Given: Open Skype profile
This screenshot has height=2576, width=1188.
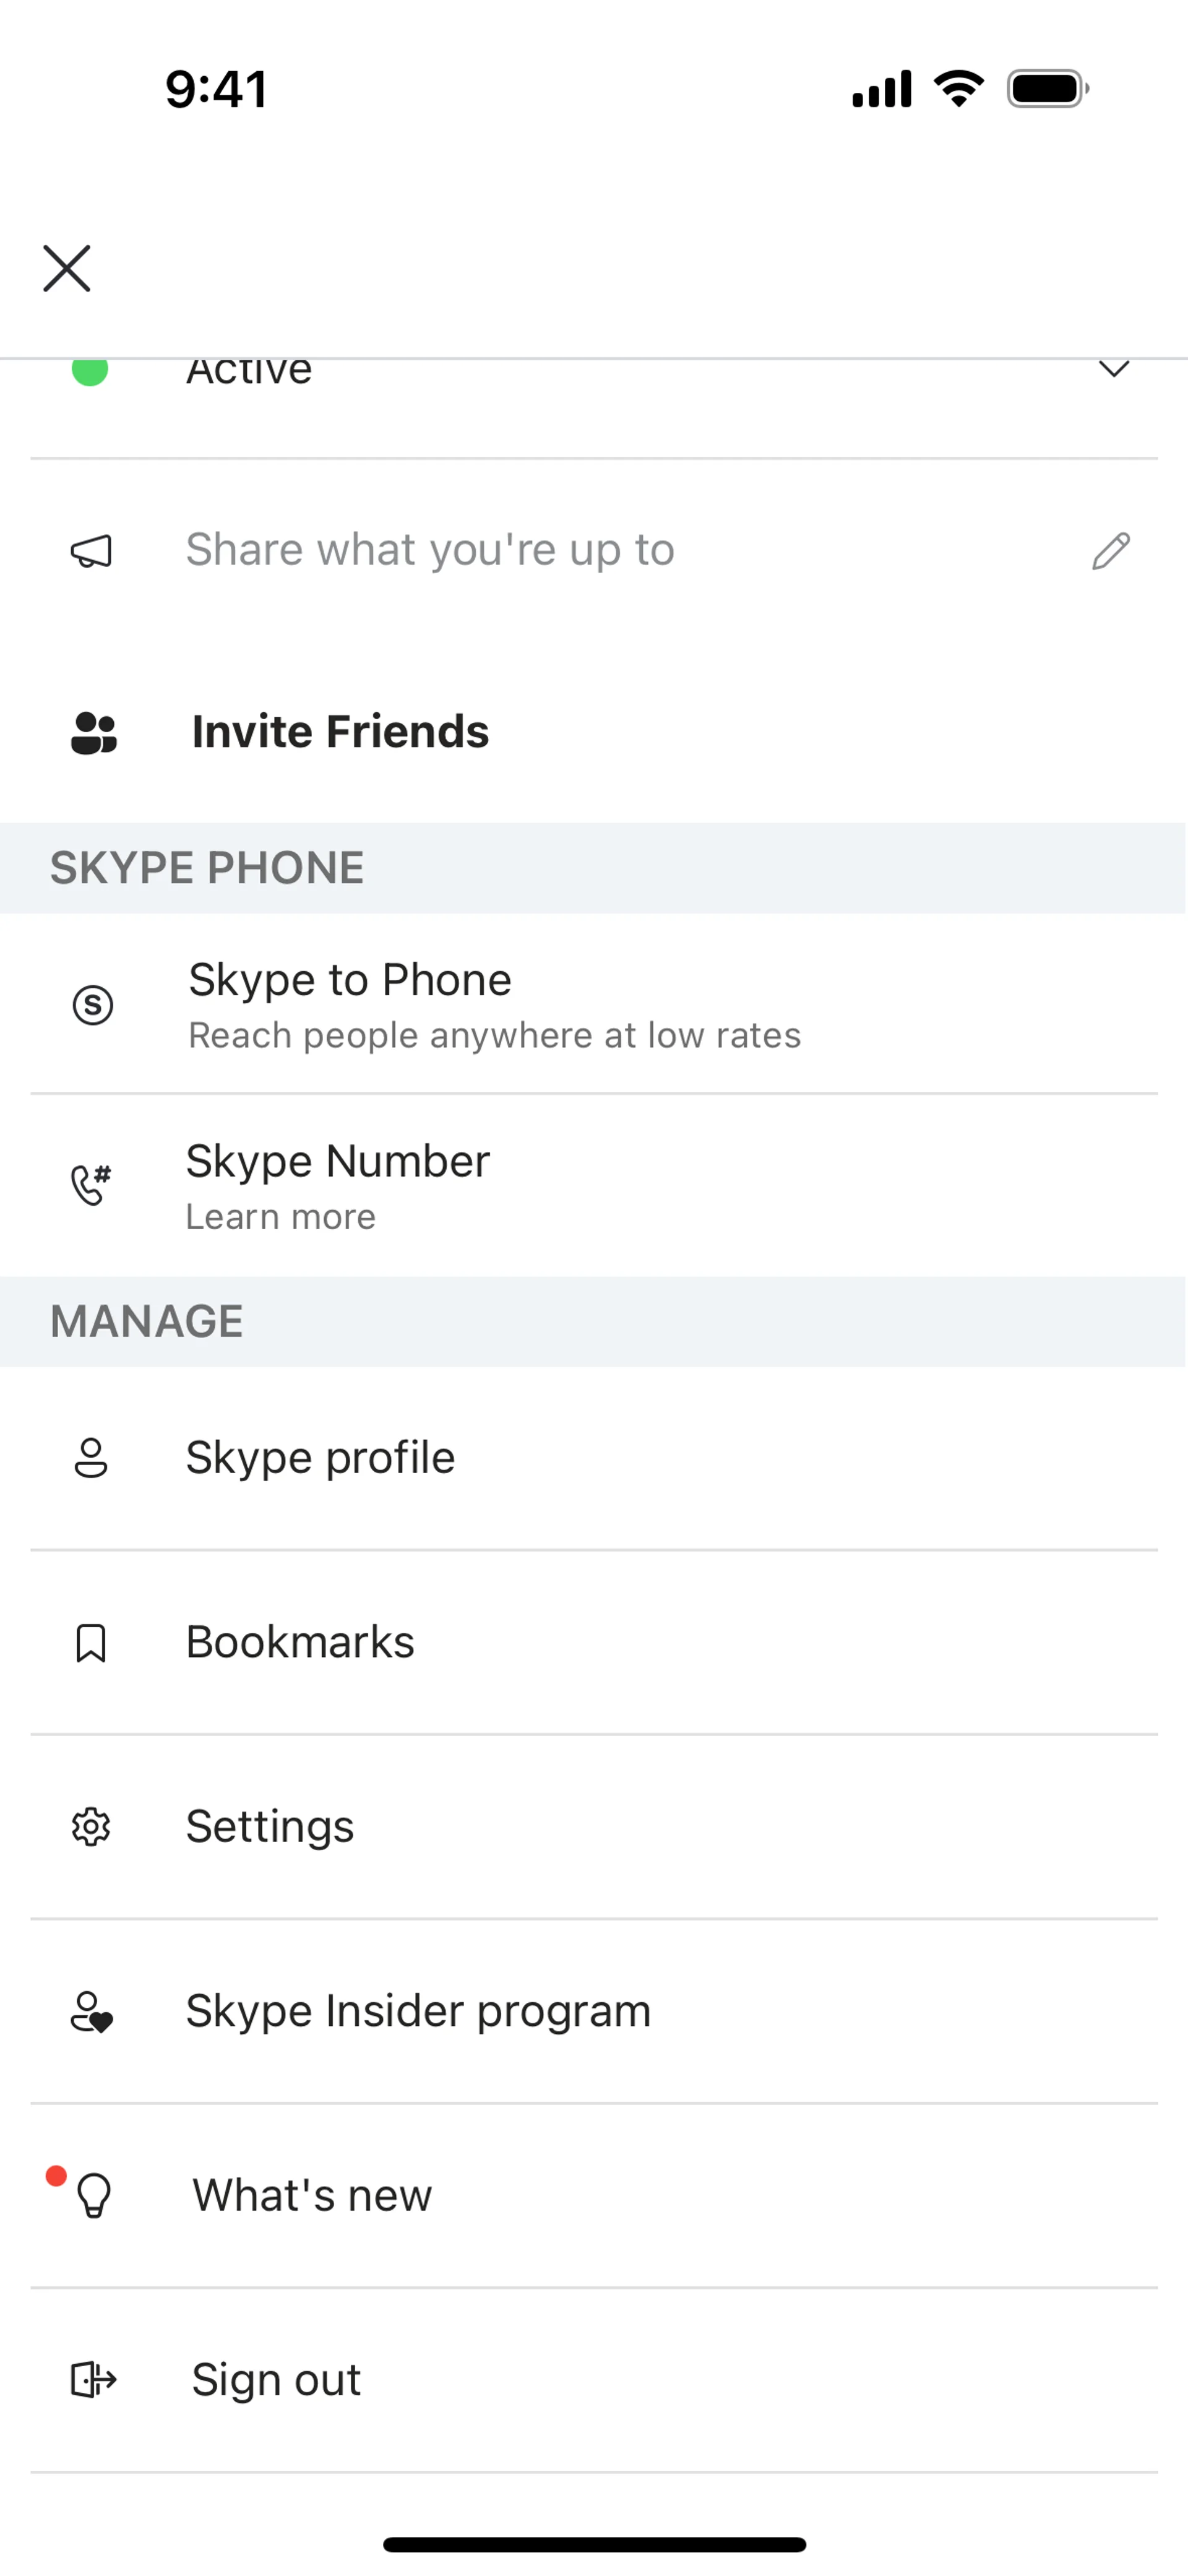Looking at the screenshot, I should coord(320,1457).
